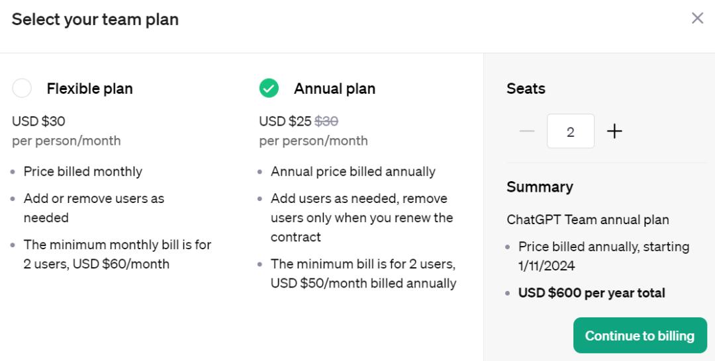715x361 pixels.
Task: Click the 'Annual price billed annually' bullet
Action: [353, 171]
